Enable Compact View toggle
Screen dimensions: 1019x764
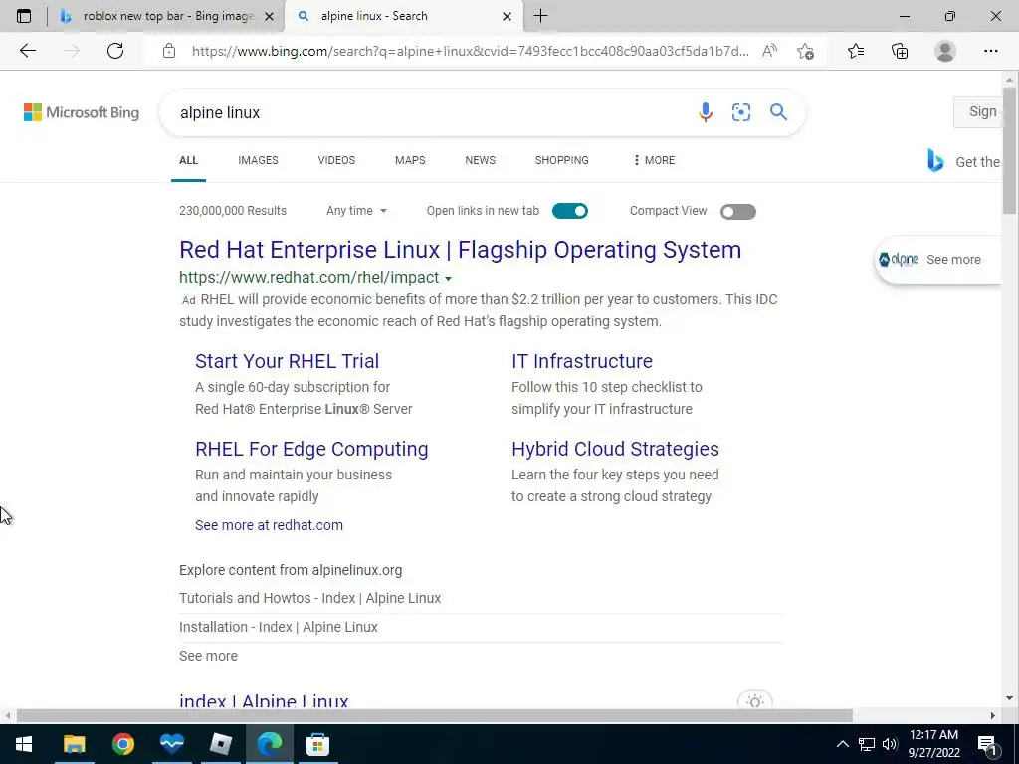[x=738, y=211]
